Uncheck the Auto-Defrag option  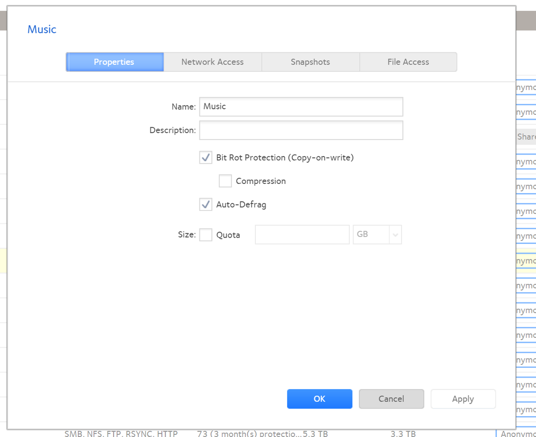coord(206,205)
